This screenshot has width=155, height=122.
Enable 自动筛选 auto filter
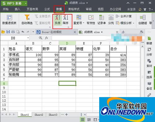tap(27, 20)
